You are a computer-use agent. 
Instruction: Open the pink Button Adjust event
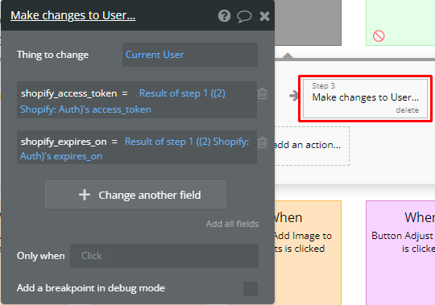pos(400,253)
